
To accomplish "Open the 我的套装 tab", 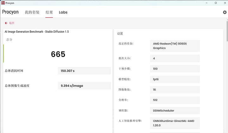I will (x=32, y=12).
